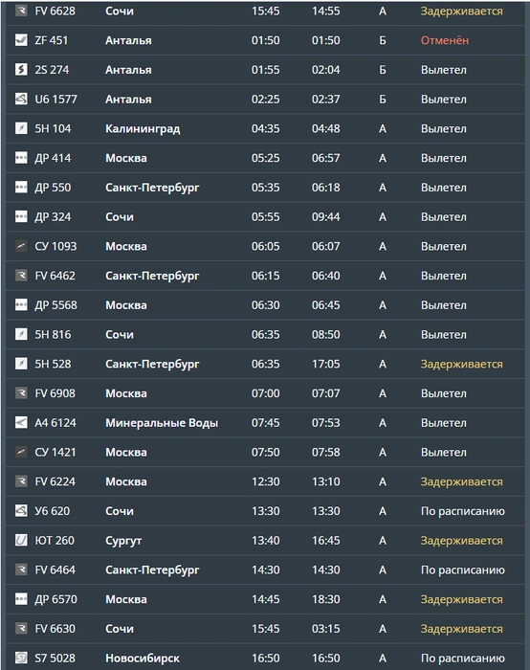This screenshot has width=530, height=670.
Task: Click Минеральные Воды destination
Action: [162, 423]
